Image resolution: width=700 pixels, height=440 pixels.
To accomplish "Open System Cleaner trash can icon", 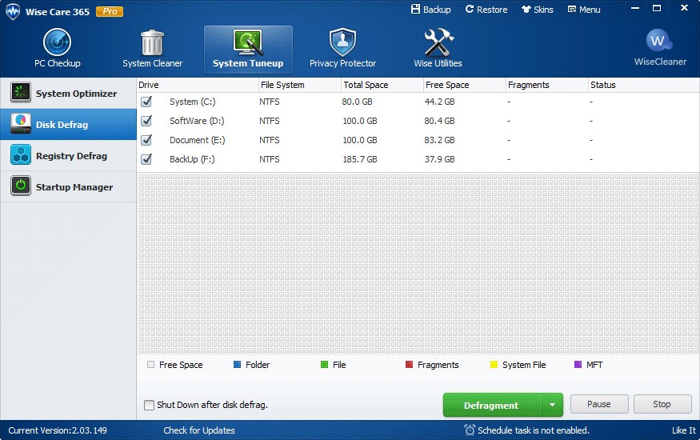I will [152, 42].
